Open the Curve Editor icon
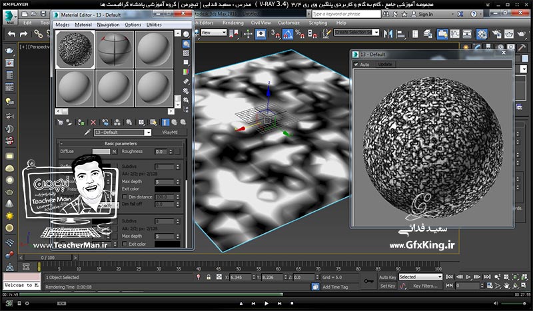533x311 pixels. (454, 34)
